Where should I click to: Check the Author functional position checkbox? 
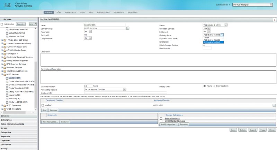43,105
